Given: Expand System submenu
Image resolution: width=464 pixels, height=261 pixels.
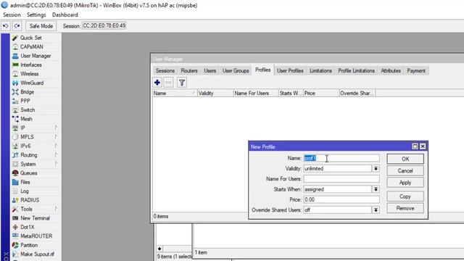Looking at the screenshot, I should pos(56,164).
